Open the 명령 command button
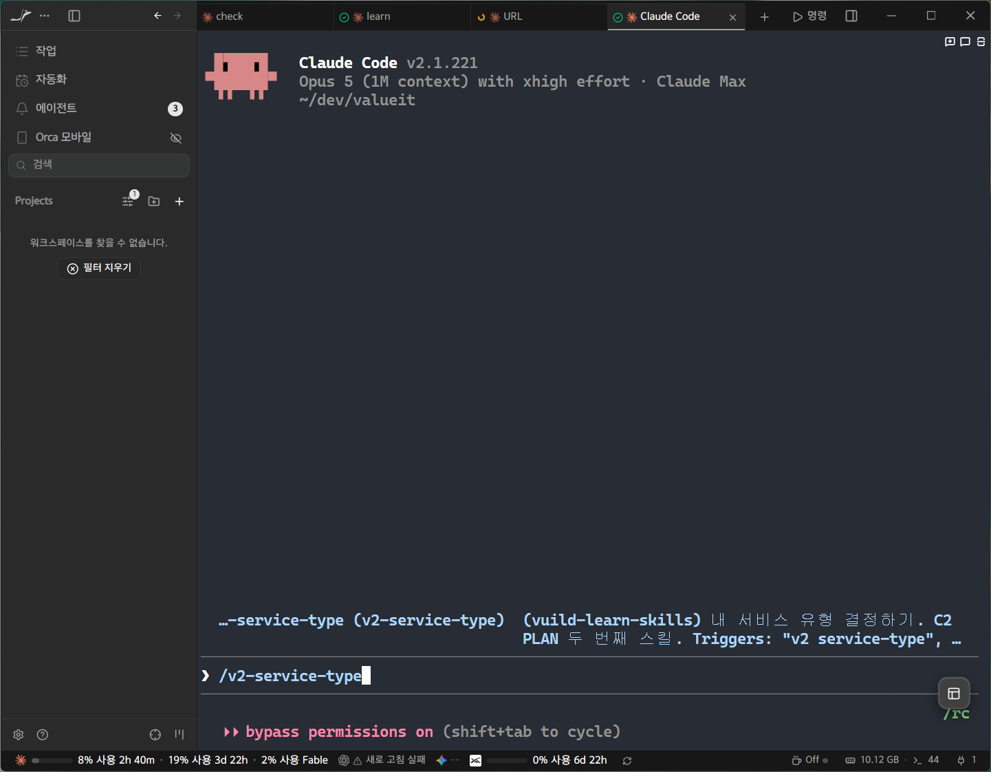 pyautogui.click(x=809, y=16)
